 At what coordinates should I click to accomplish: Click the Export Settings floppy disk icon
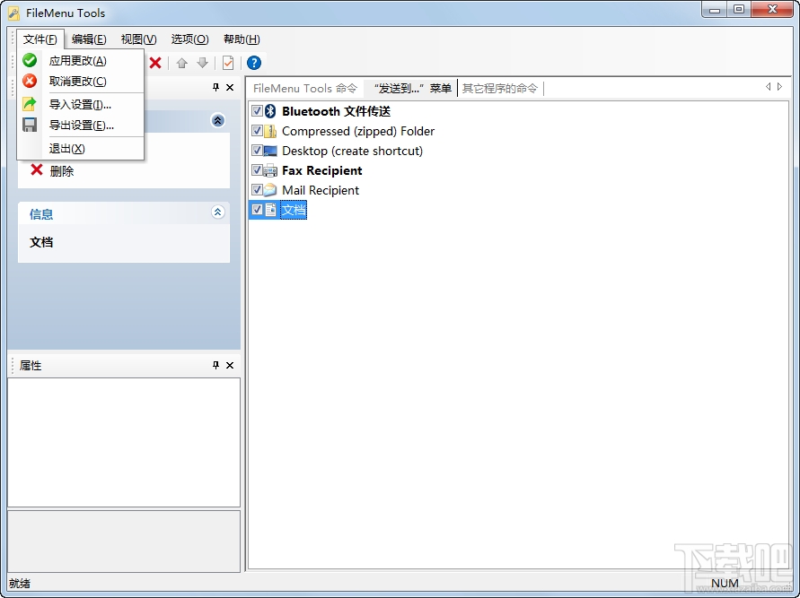[30, 125]
